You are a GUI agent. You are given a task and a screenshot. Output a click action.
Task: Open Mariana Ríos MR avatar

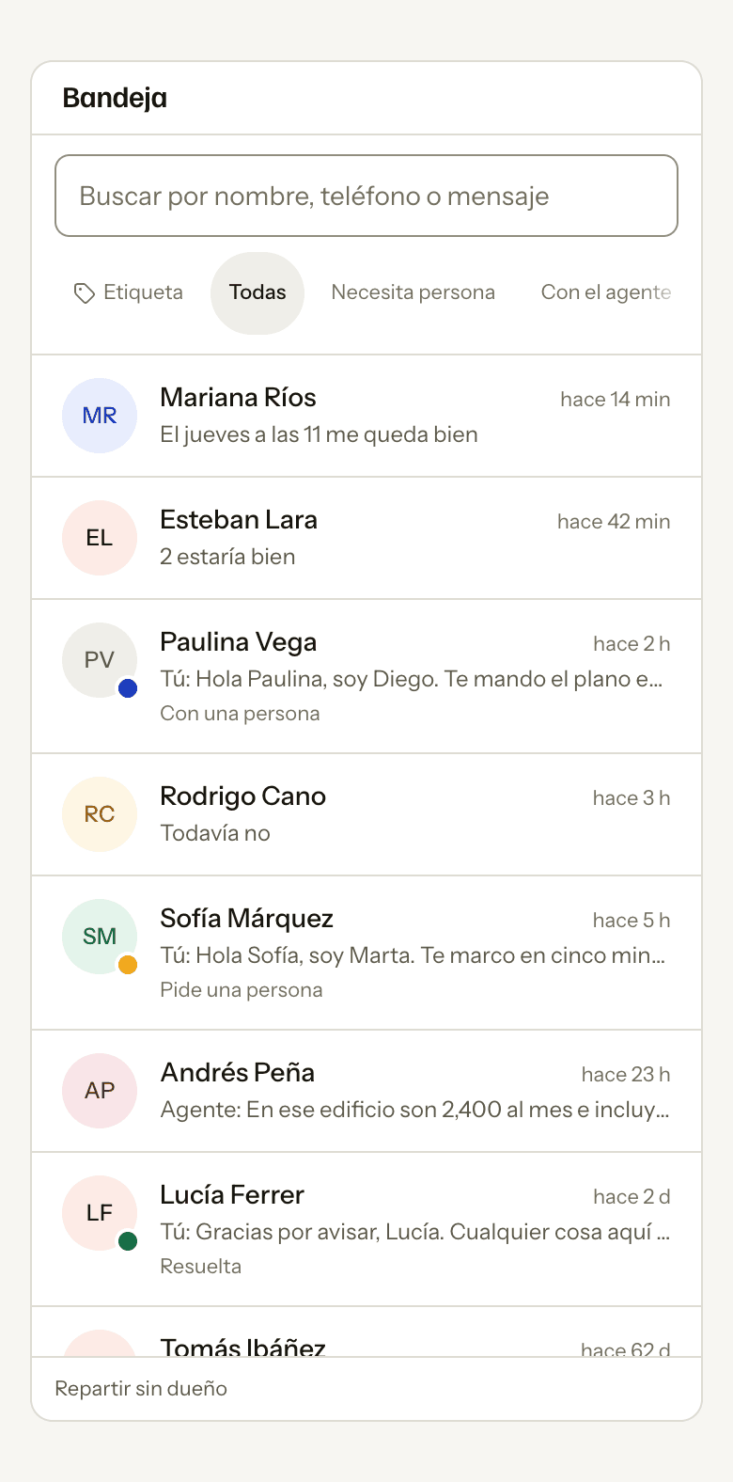(100, 416)
